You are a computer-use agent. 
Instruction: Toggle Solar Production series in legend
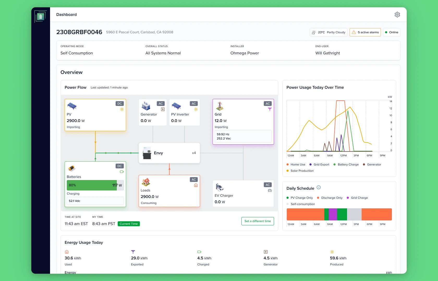300,171
